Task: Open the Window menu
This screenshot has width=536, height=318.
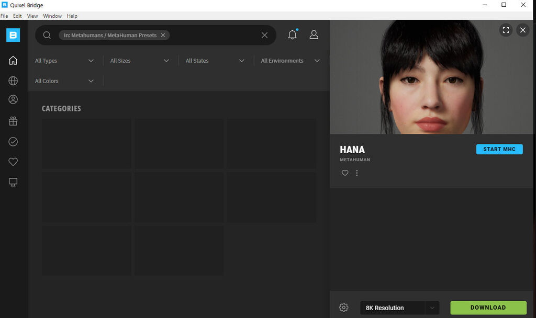Action: [x=52, y=16]
